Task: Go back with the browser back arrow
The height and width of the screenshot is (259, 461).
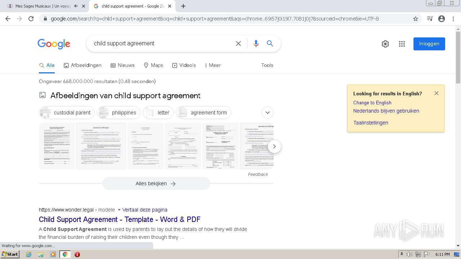Action: 8,19
